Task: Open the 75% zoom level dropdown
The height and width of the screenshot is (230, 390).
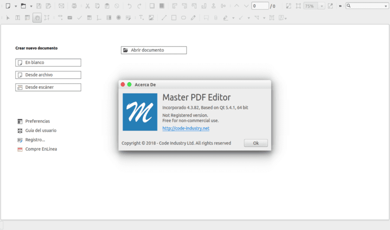Action: [x=321, y=6]
